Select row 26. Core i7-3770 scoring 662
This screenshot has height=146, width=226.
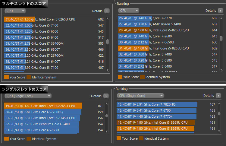[x=168, y=18]
